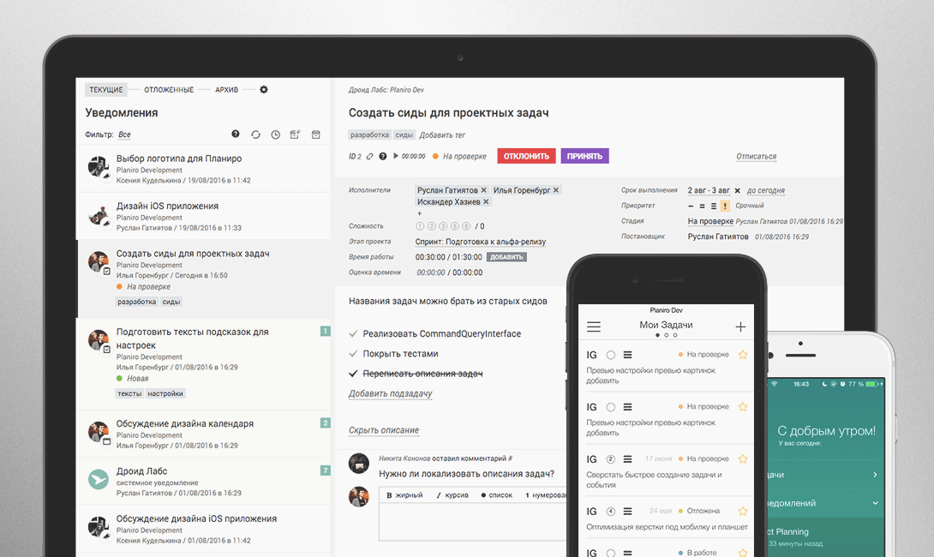
Task: Open the Стадия На проверке selector
Action: pos(710,221)
